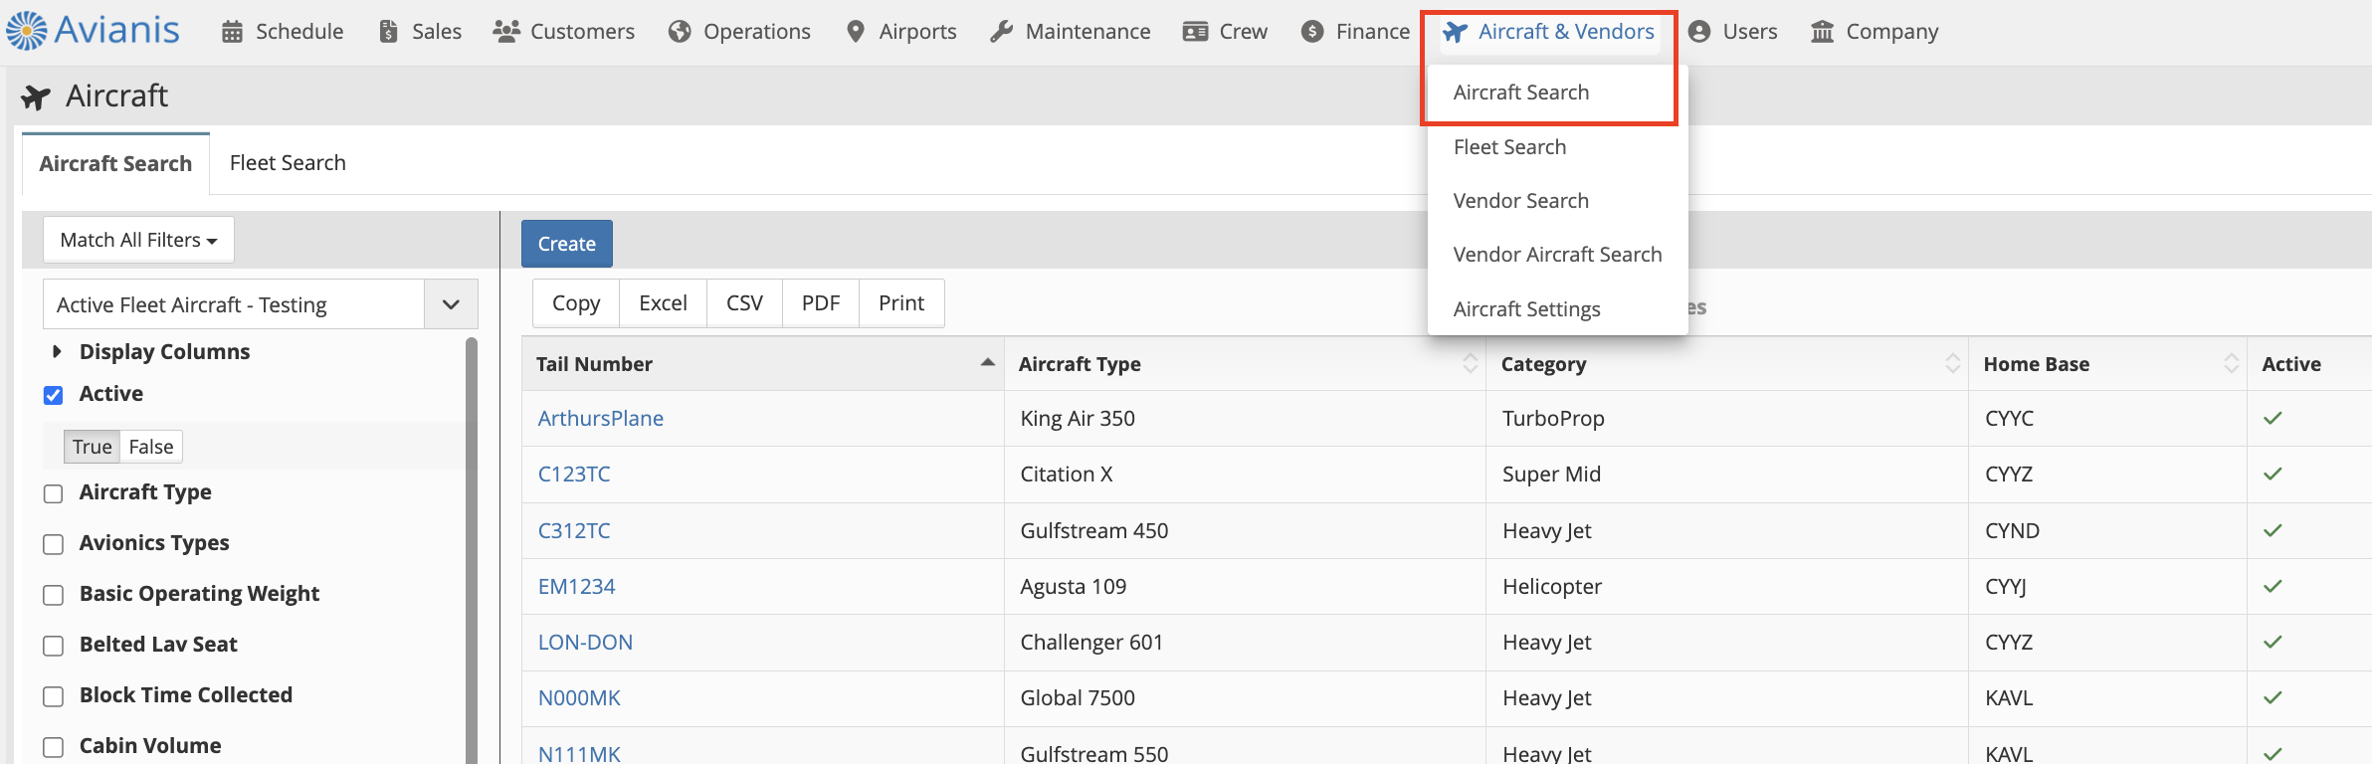The width and height of the screenshot is (2372, 764).
Task: Click the filter panel vertical scrollbar
Action: point(472,551)
